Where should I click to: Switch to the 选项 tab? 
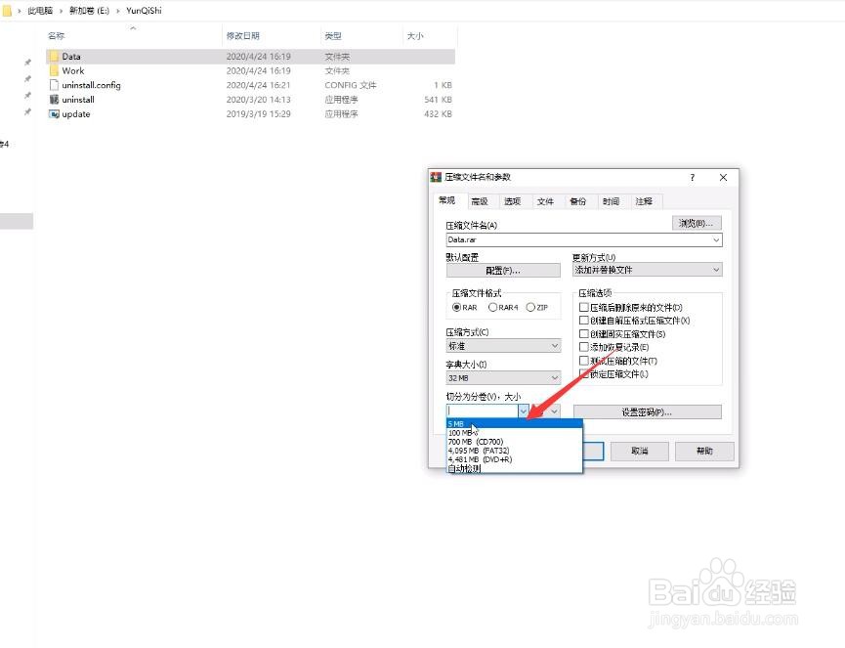[x=513, y=201]
